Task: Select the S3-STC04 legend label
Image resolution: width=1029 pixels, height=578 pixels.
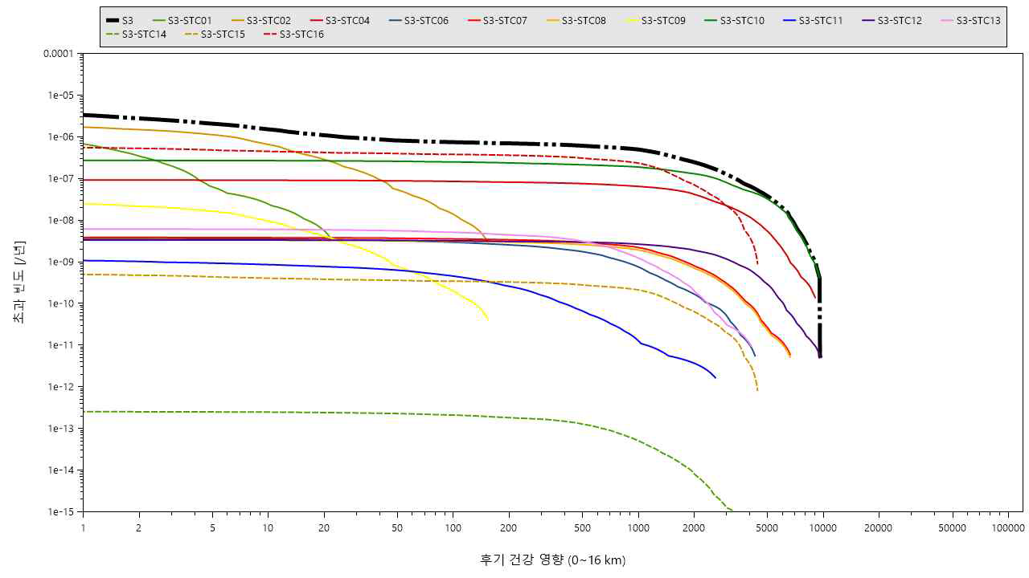Action: click(347, 20)
